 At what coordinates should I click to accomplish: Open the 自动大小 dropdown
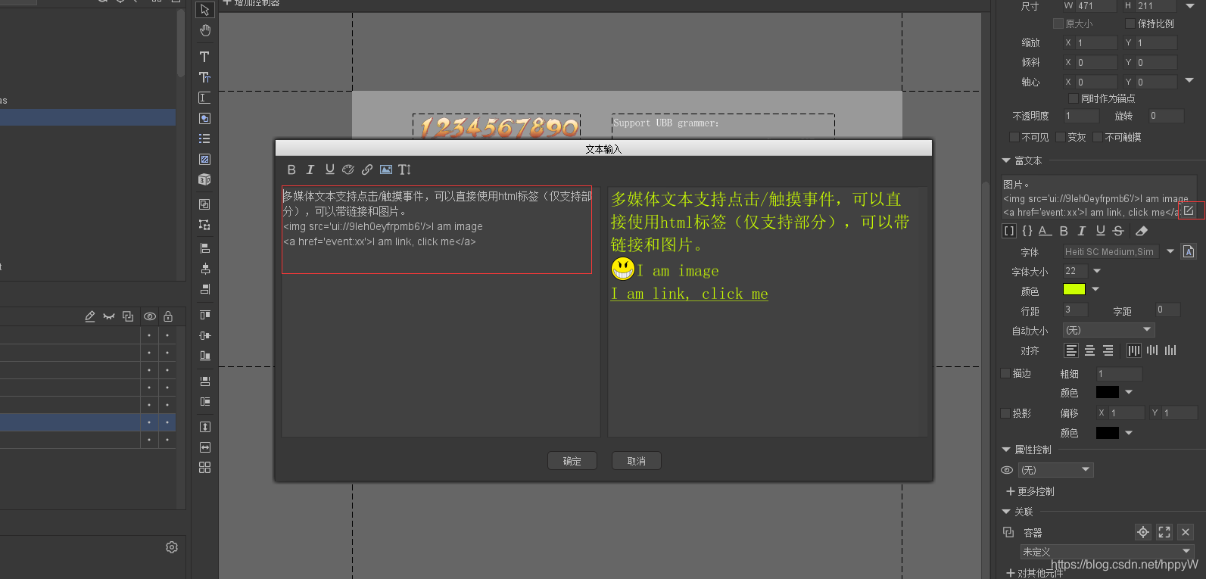pos(1108,330)
